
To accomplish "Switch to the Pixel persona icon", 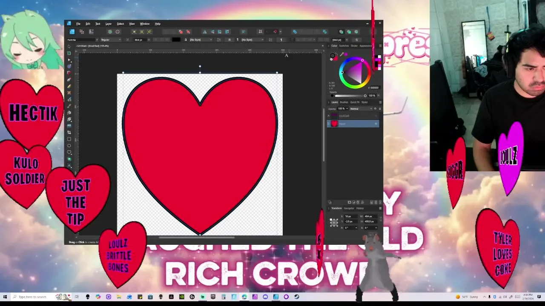I will click(82, 31).
